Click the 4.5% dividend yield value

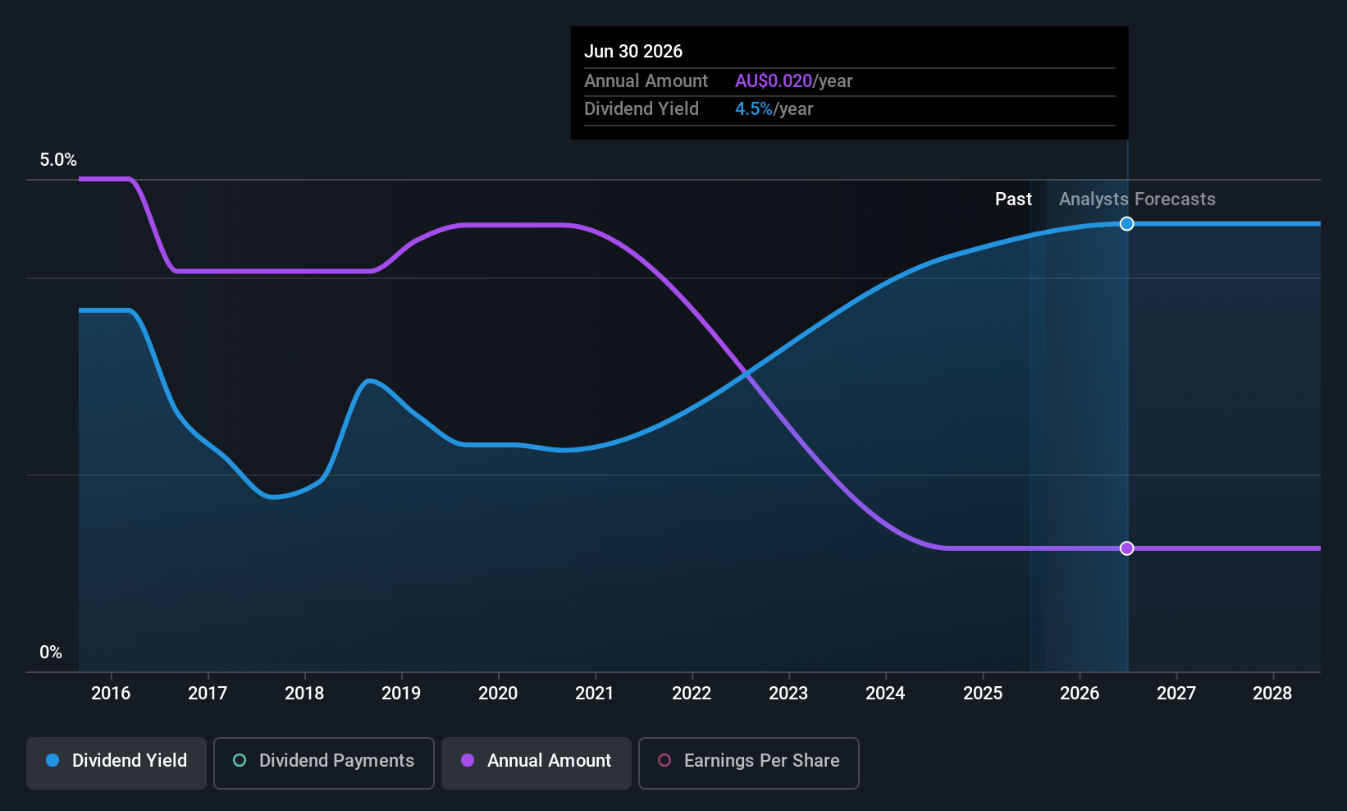[x=753, y=109]
